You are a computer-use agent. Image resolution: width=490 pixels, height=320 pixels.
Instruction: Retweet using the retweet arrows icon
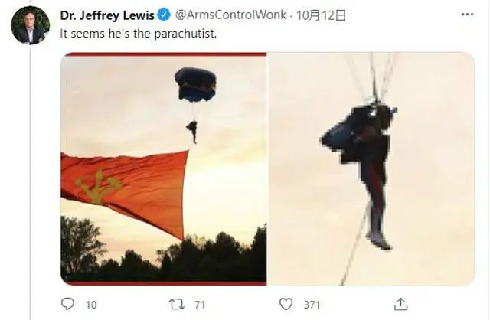(x=177, y=304)
